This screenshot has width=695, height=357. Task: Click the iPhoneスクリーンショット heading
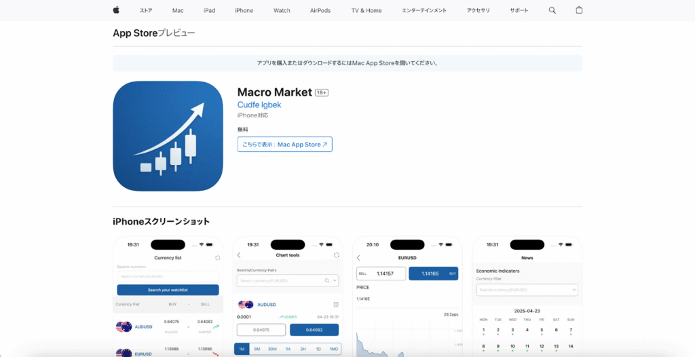(x=162, y=222)
